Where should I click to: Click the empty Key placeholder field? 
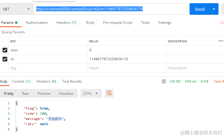point(48,68)
